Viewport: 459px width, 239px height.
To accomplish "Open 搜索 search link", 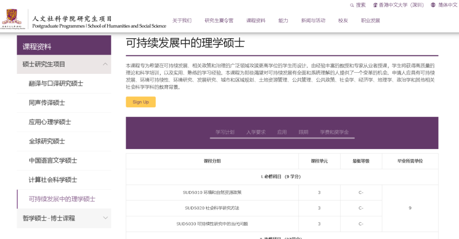I will click(361, 5).
